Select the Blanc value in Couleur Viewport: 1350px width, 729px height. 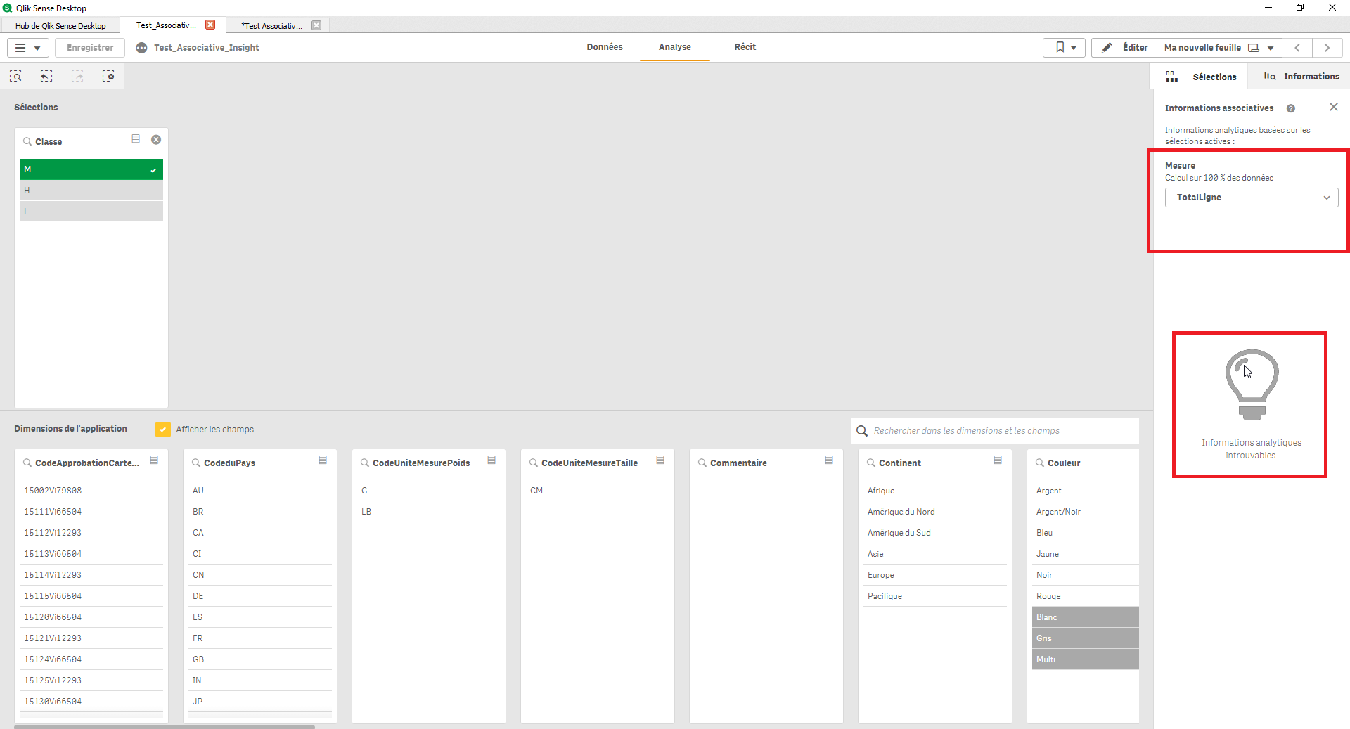(1083, 617)
